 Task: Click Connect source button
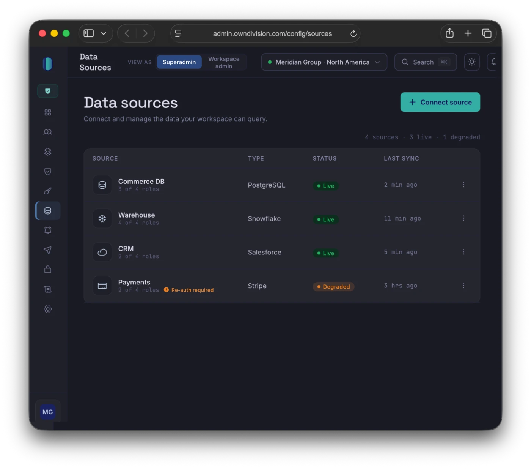pyautogui.click(x=440, y=102)
